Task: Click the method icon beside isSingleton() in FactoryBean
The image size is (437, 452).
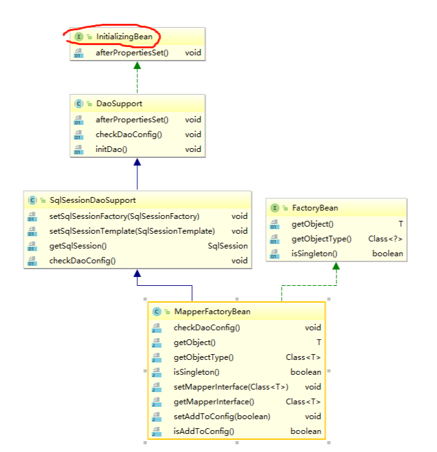Action: (x=275, y=254)
